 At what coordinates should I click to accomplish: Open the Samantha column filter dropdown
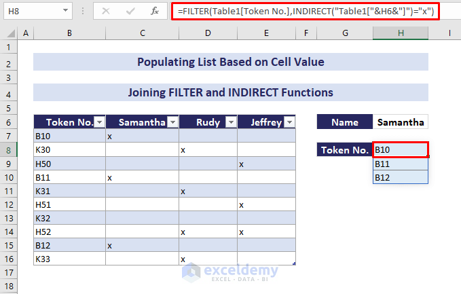coord(172,122)
